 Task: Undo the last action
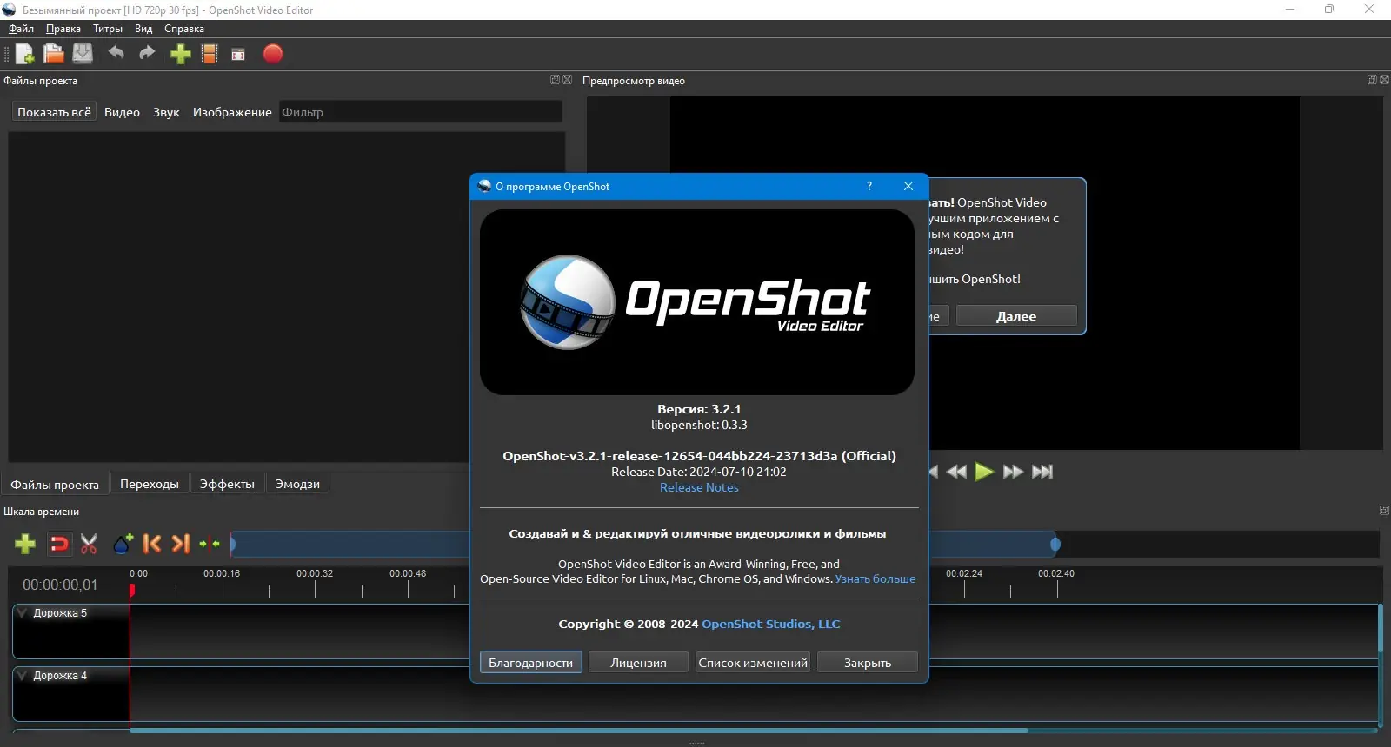[116, 54]
